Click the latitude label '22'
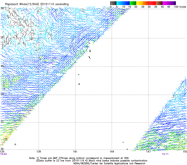The image size is (187, 165). (2, 122)
